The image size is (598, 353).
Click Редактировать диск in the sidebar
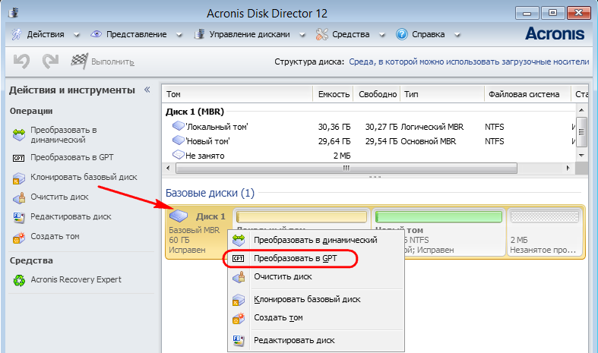tap(71, 216)
